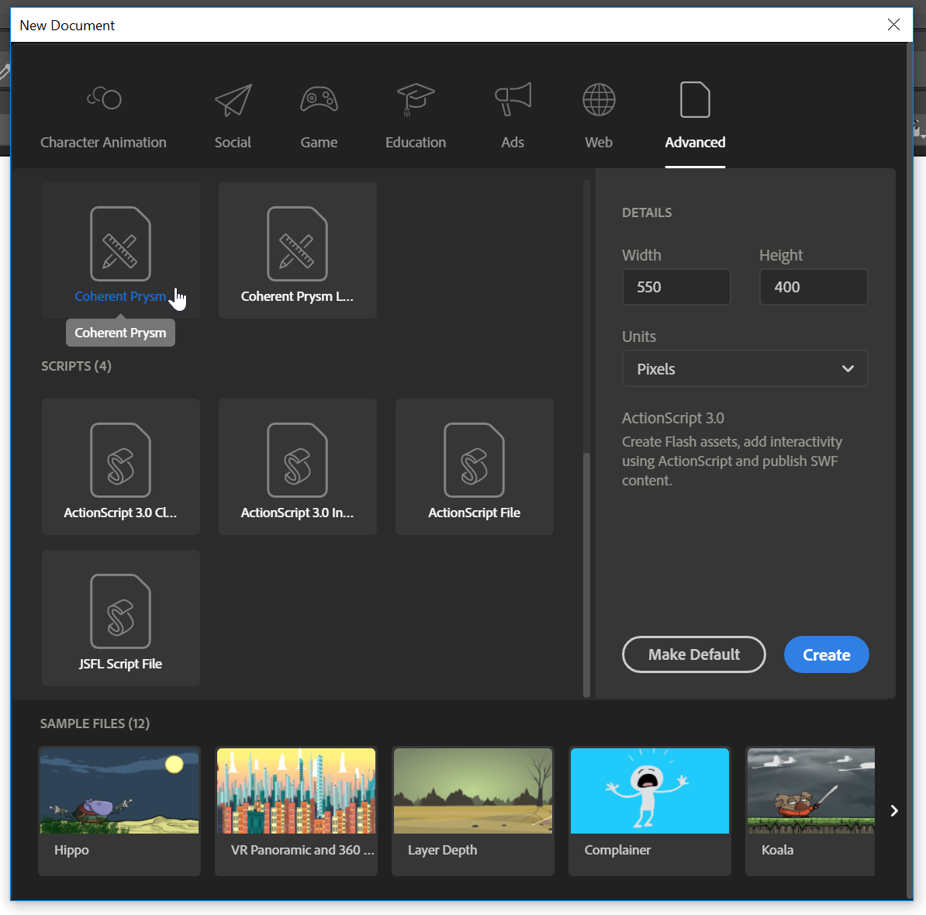926x915 pixels.
Task: Click into the Height field showing 400
Action: [x=814, y=287]
